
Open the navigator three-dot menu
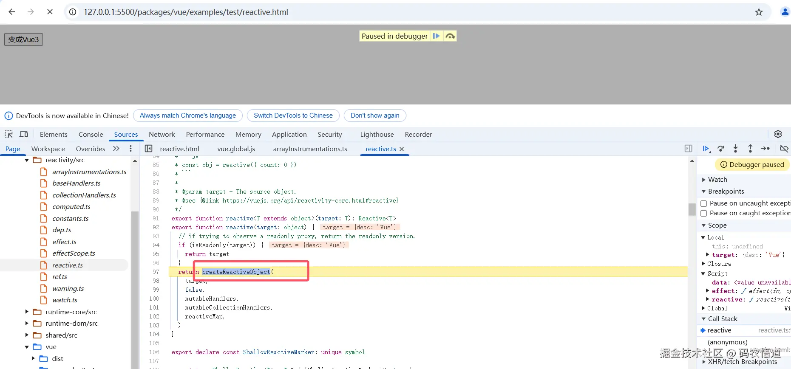pyautogui.click(x=130, y=149)
